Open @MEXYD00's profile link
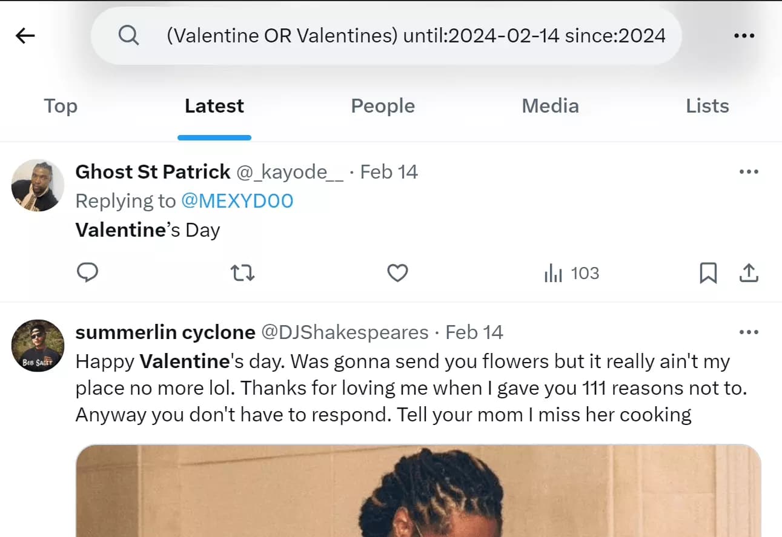Viewport: 782px width, 537px height. (238, 200)
